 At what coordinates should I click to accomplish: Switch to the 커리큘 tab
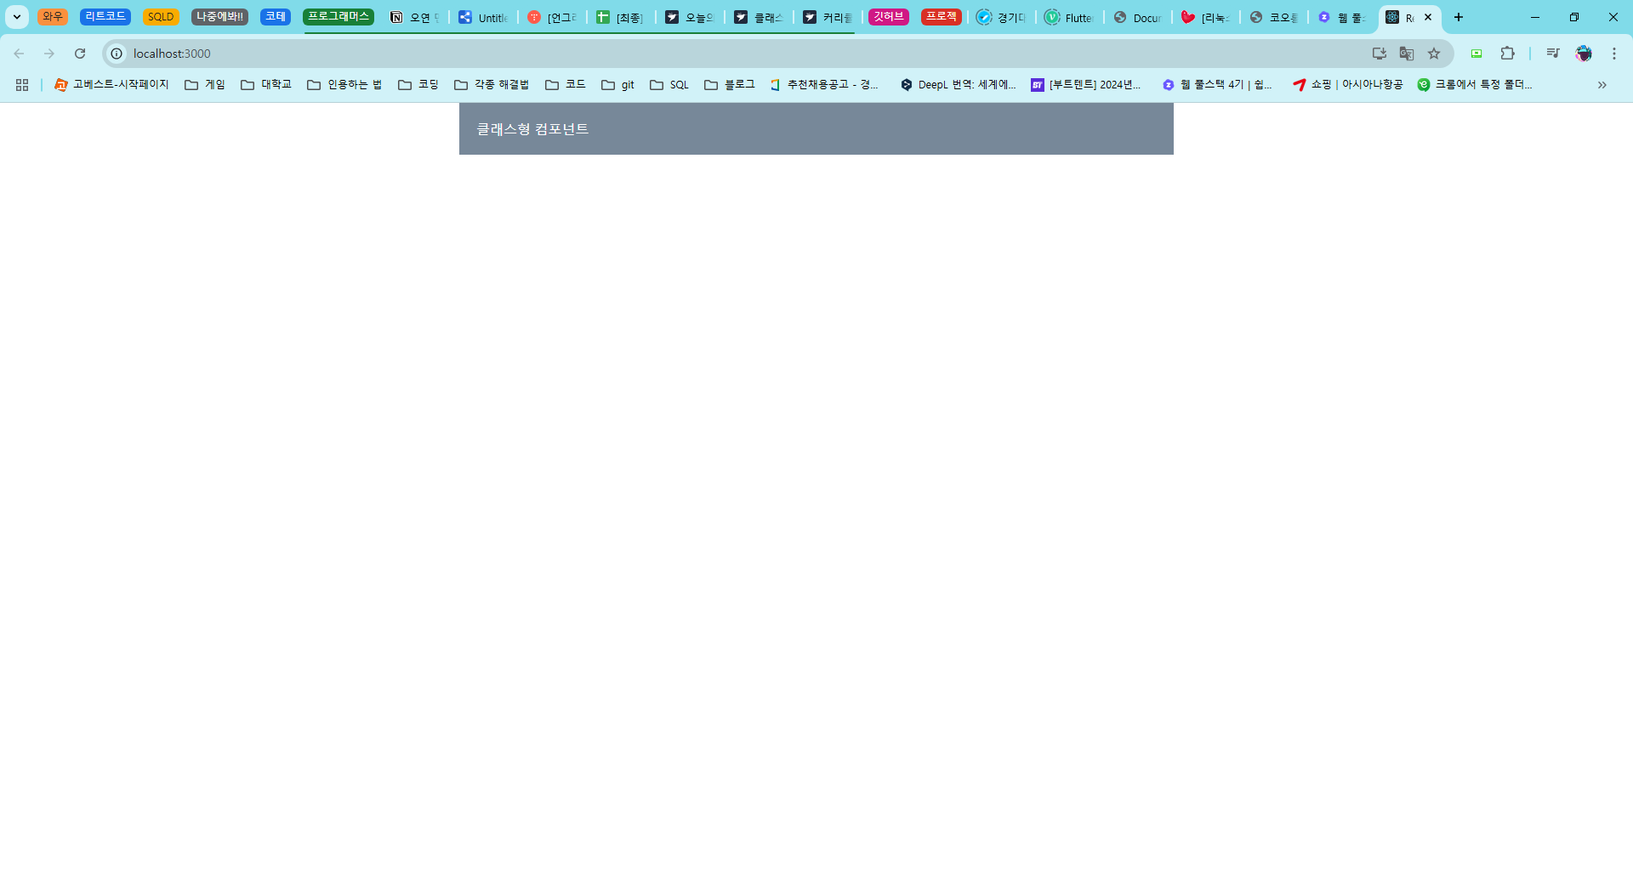pyautogui.click(x=828, y=17)
